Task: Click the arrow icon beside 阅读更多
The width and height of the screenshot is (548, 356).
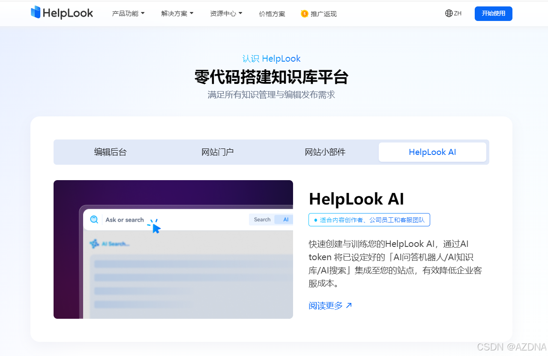Action: tap(349, 306)
